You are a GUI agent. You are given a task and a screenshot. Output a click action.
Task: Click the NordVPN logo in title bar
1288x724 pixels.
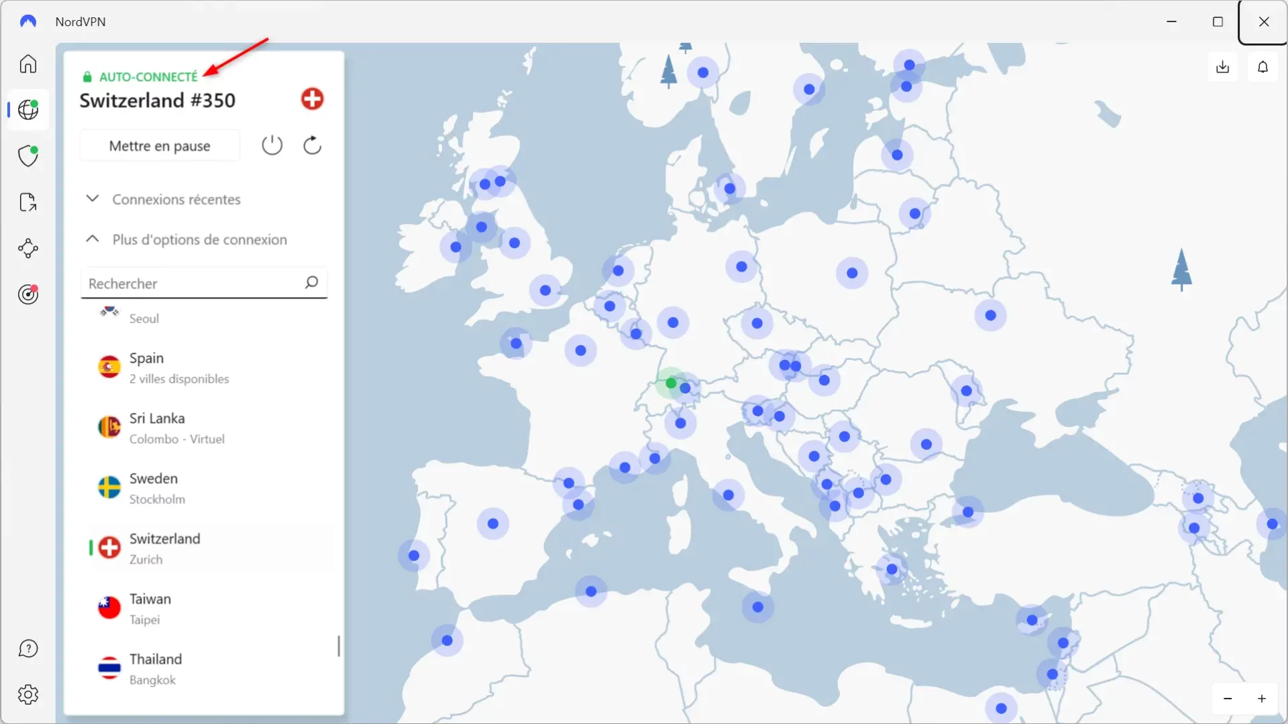(x=28, y=21)
